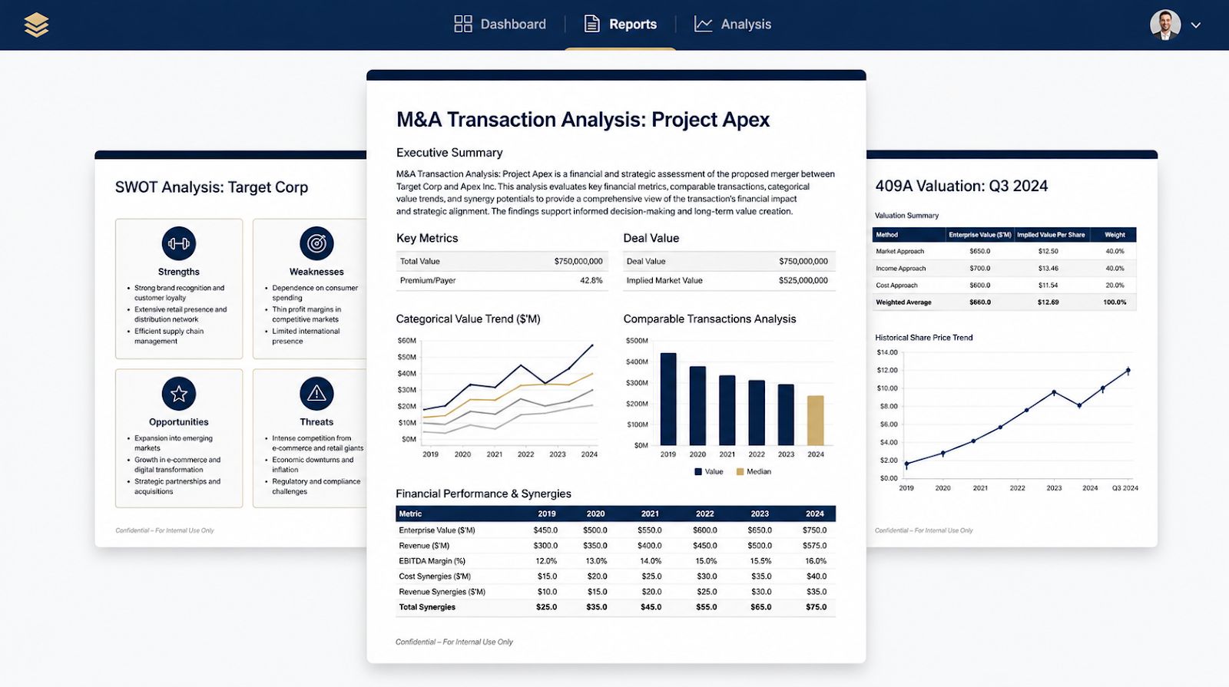Click the Threats warning triangle icon

(x=316, y=394)
